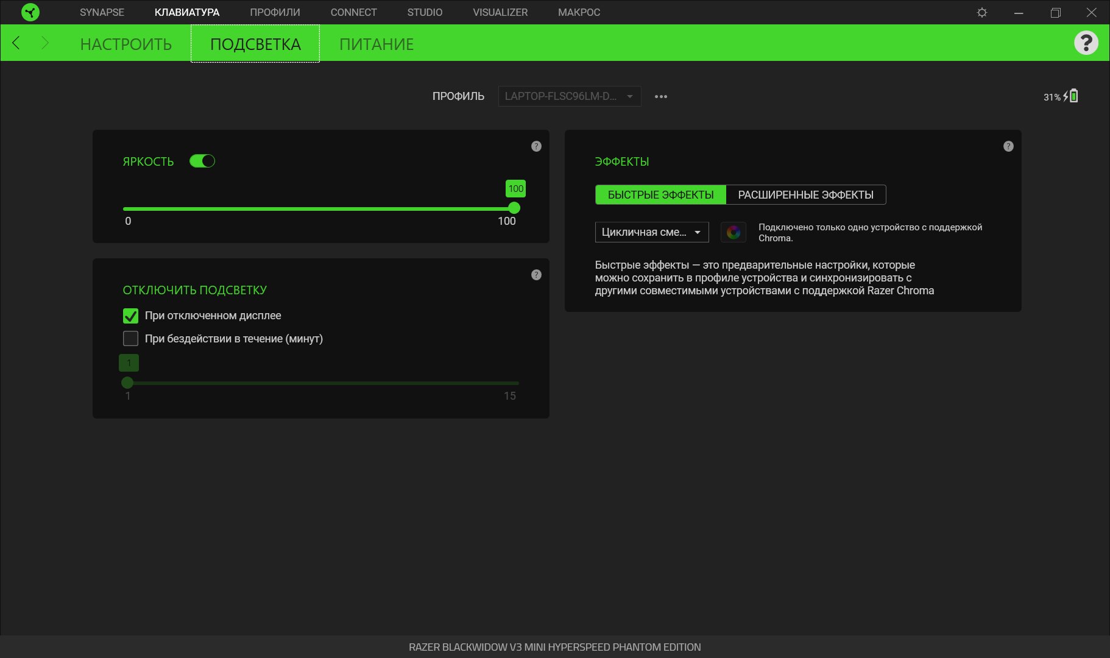Click the battery charging status icon

pos(1071,96)
